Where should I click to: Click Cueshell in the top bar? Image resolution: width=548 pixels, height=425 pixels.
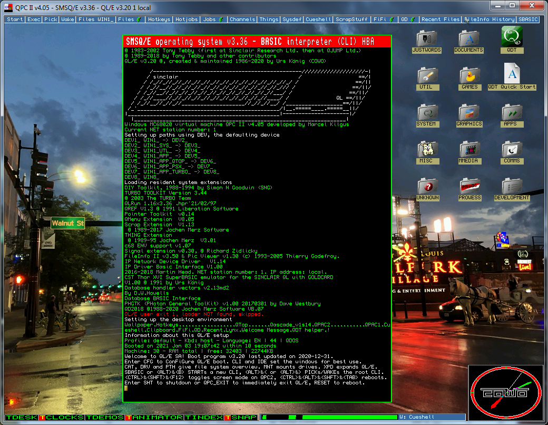[x=318, y=20]
